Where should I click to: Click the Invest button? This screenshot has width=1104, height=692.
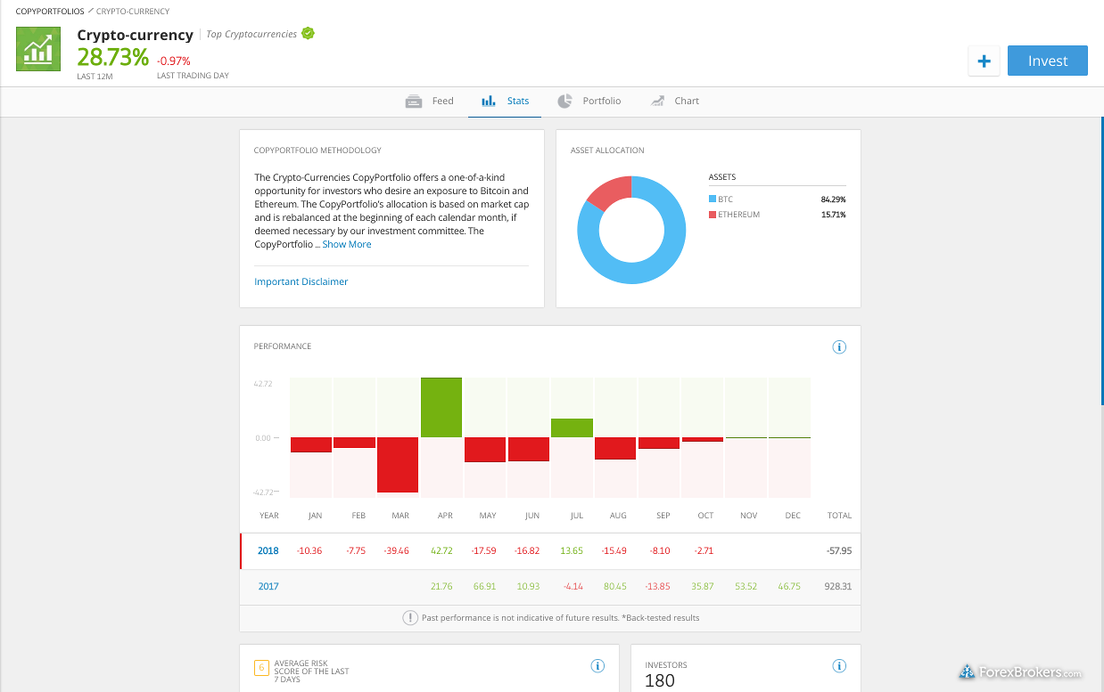[x=1048, y=61]
